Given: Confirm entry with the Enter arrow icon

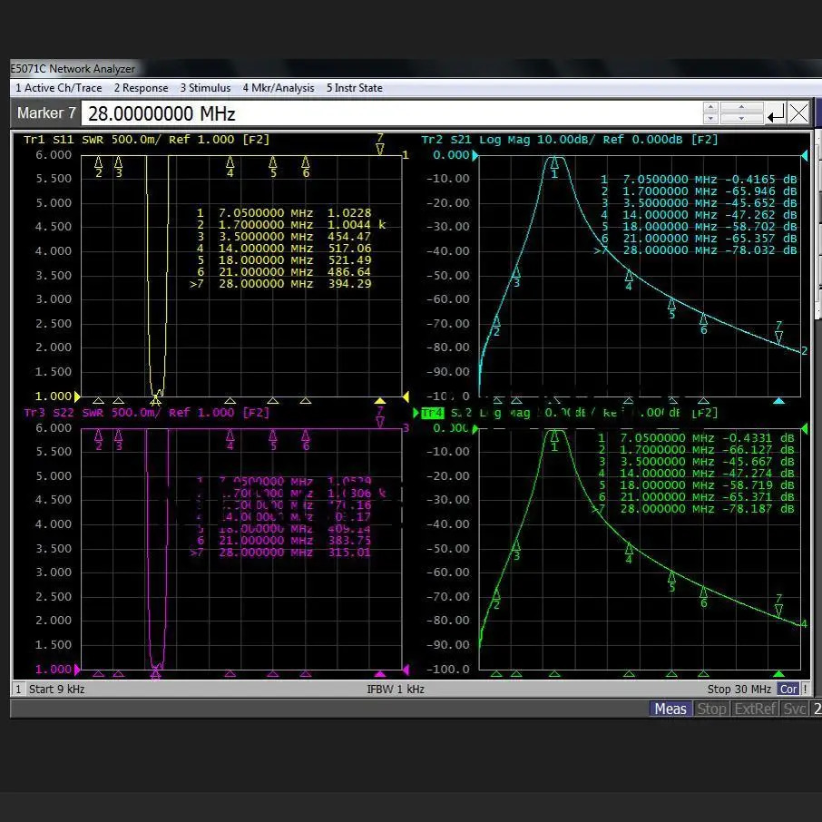Looking at the screenshot, I should click(x=776, y=113).
